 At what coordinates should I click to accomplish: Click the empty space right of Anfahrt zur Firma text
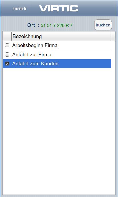pos(81,54)
